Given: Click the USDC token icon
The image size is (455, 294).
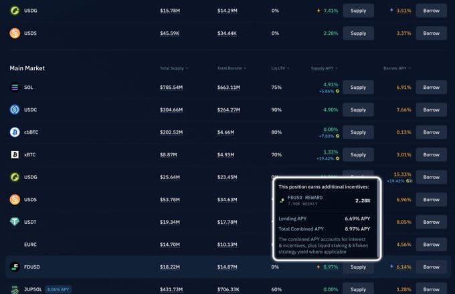Looking at the screenshot, I should pyautogui.click(x=15, y=110).
